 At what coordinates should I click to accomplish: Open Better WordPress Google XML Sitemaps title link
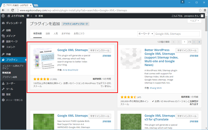click(x=162, y=58)
